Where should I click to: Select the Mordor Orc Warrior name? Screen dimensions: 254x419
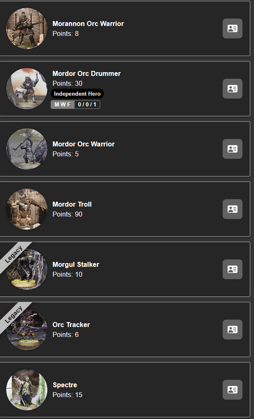84,144
